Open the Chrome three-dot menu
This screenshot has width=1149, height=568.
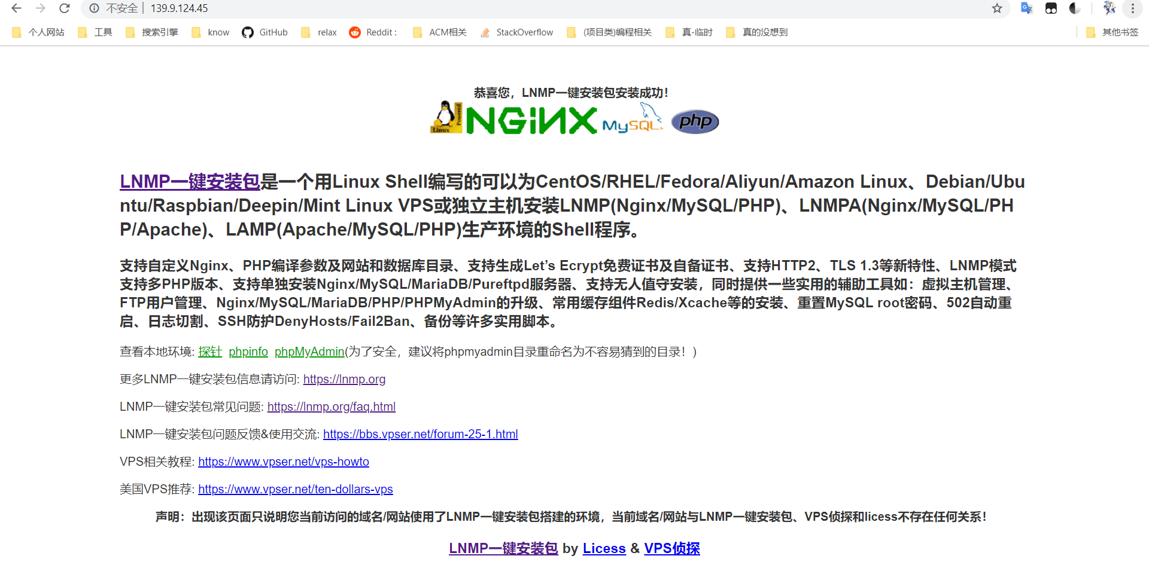(1132, 8)
